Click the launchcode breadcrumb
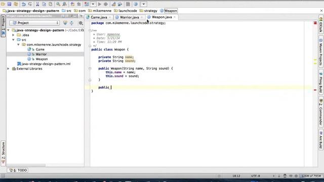Viewport: 324px width, 182px height. click(x=126, y=11)
